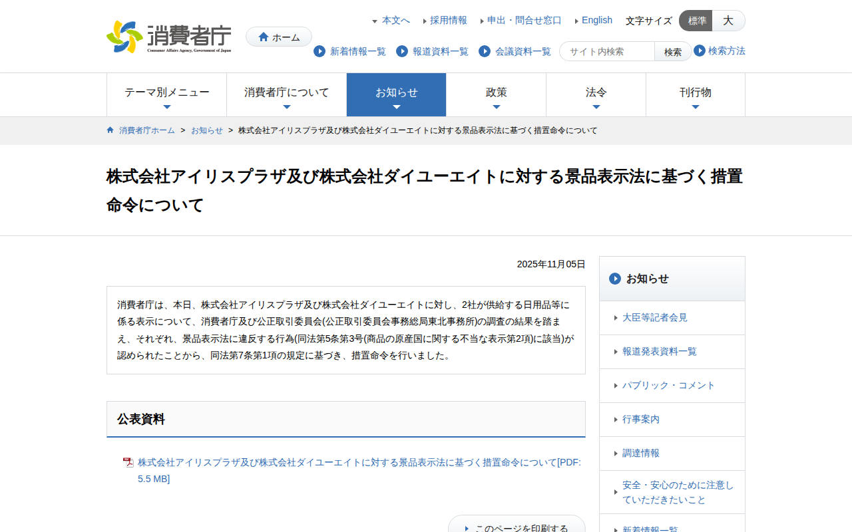The image size is (852, 532).
Task: Click the arrow icon beside 報道資料一覧
Action: (402, 51)
